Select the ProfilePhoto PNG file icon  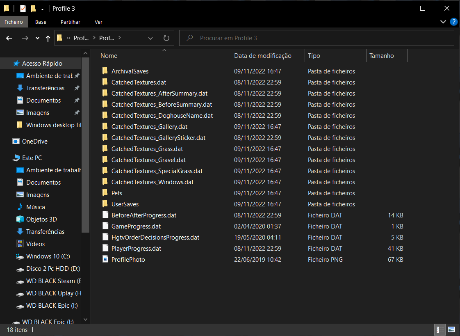point(105,259)
